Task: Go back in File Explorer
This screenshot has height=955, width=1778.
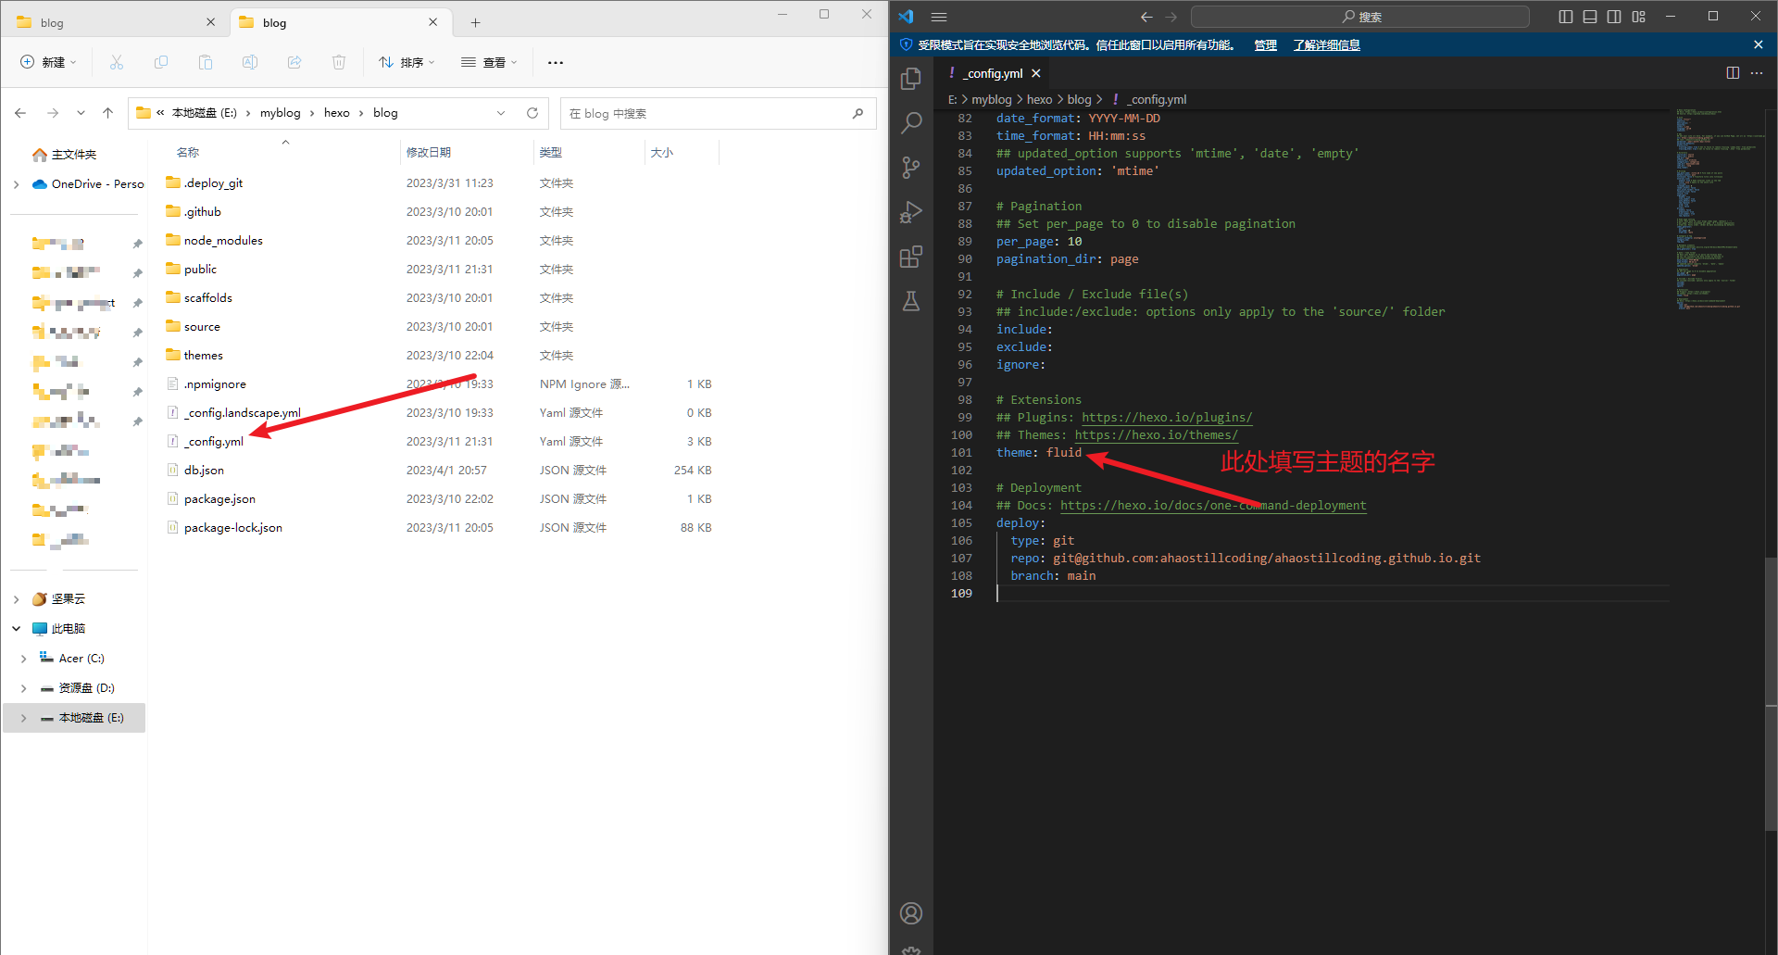Action: [20, 113]
